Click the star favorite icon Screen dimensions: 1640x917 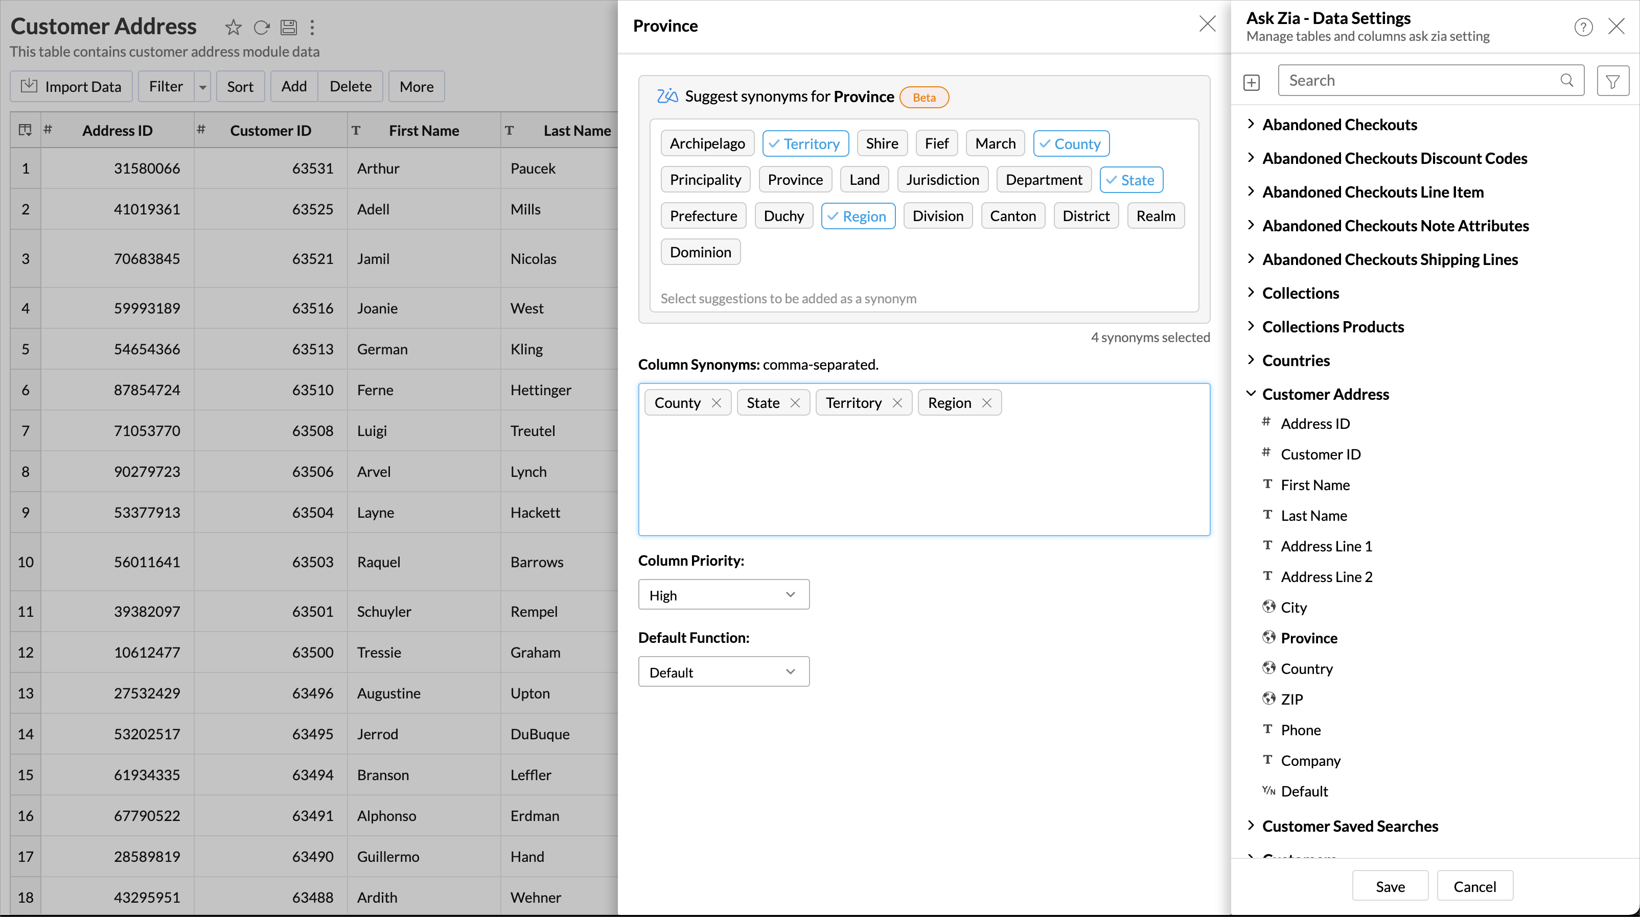[233, 28]
